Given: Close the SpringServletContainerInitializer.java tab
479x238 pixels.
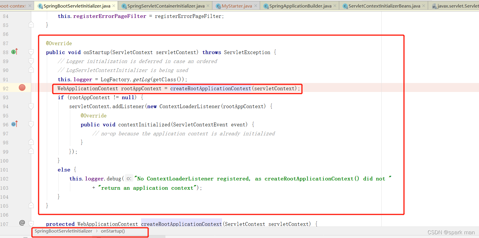Looking at the screenshot, I should 208,6.
